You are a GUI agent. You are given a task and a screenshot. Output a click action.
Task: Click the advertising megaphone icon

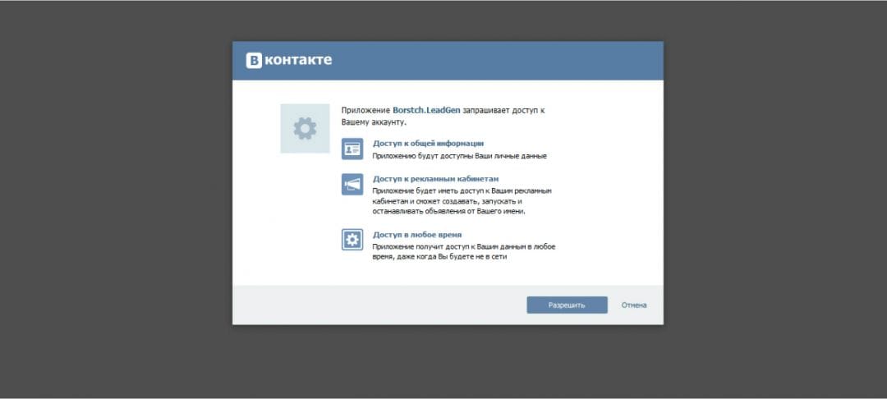pyautogui.click(x=352, y=184)
